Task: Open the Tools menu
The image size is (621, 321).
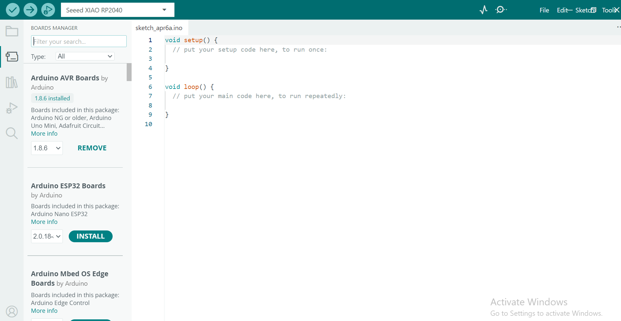Action: (x=609, y=10)
